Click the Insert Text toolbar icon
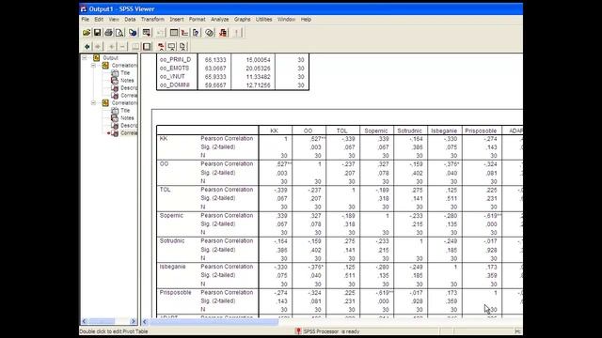 tap(182, 47)
